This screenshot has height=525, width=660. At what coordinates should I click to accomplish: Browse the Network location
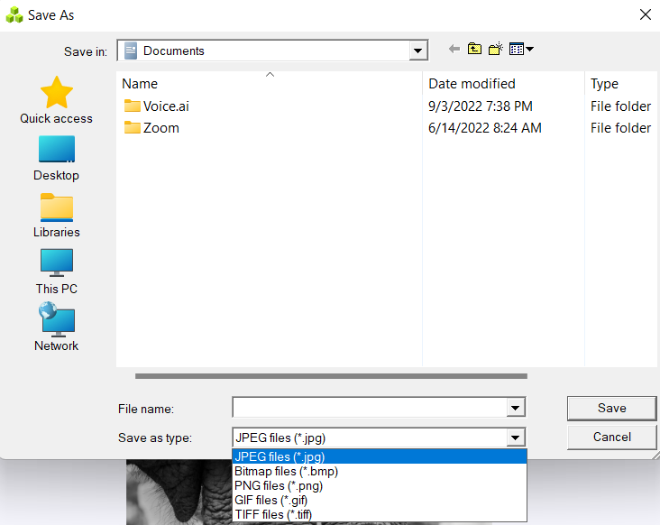tap(56, 328)
